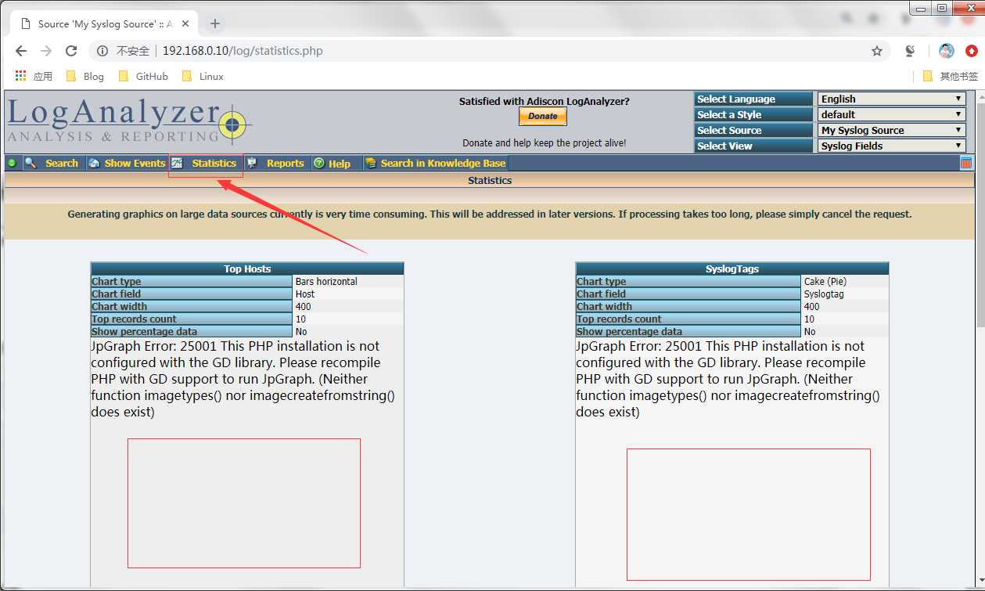Click 'Satisfied with Adiscon LogAnalyzer?' text

(544, 101)
